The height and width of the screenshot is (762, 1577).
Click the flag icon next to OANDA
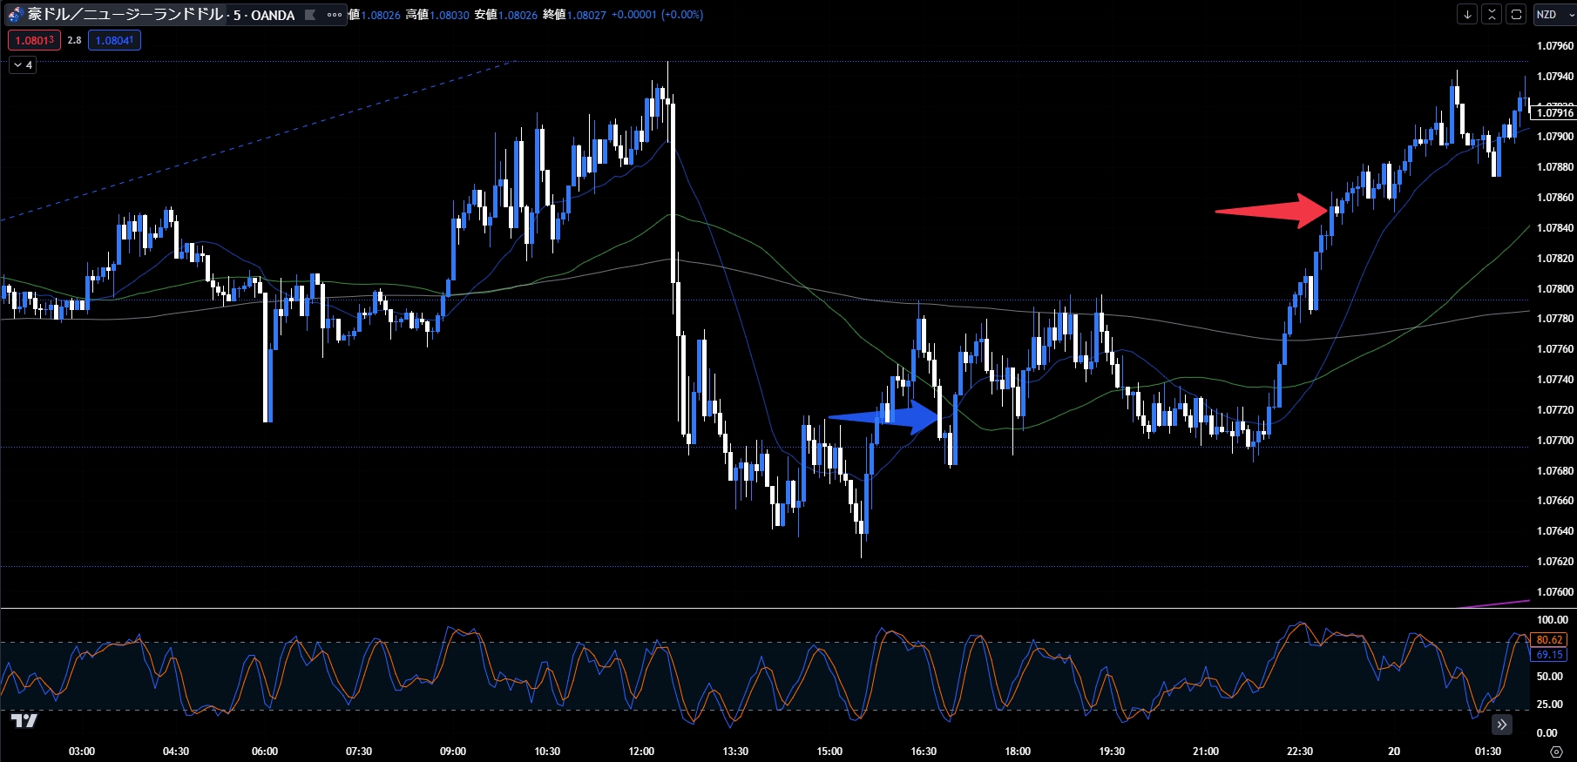(x=310, y=15)
